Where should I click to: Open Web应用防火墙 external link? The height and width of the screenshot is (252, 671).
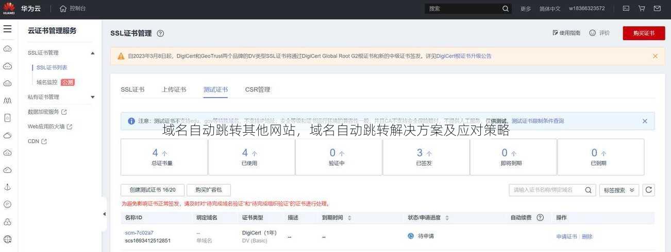click(50, 127)
